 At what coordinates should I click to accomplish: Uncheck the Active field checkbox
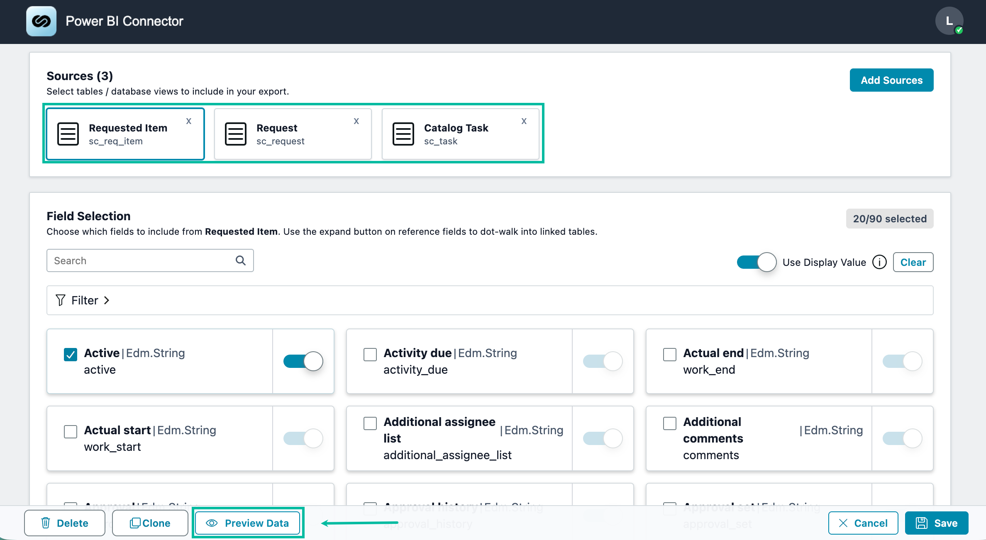71,355
